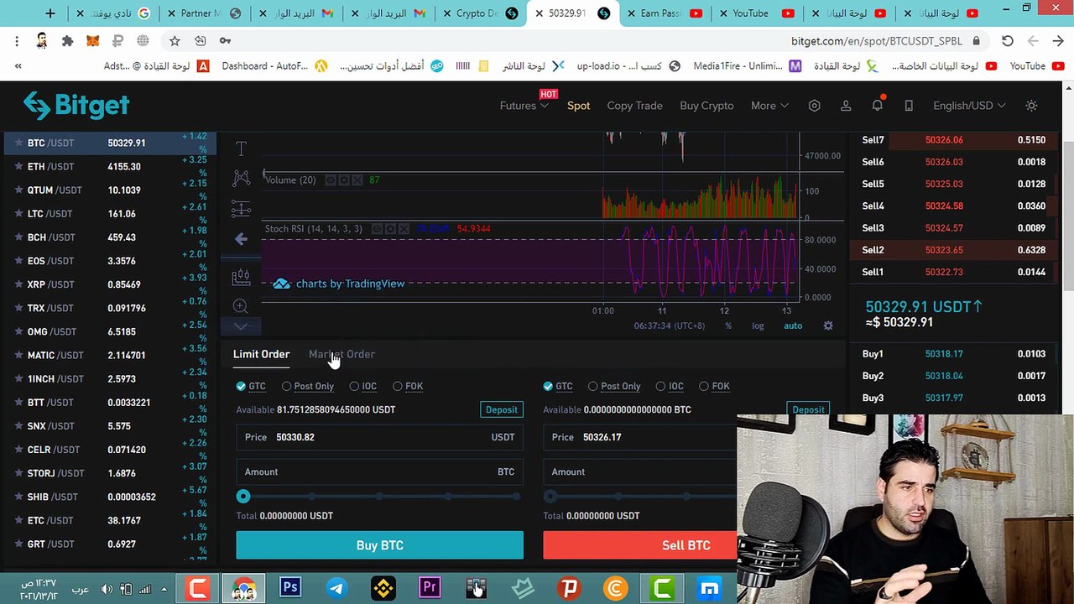Toggle the light/dark theme sun icon
This screenshot has height=604, width=1074.
pos(1031,106)
